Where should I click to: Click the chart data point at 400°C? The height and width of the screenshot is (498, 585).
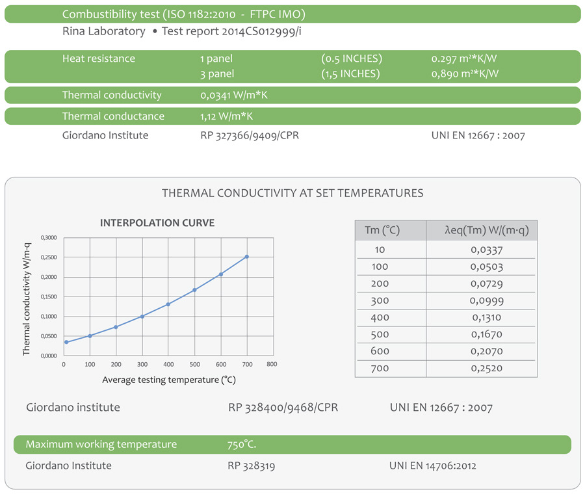tap(168, 304)
